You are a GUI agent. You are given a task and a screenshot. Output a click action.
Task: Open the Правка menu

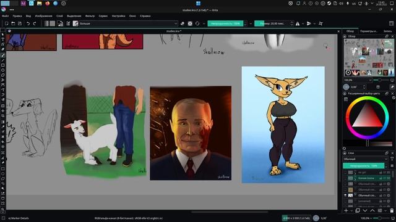pos(17,16)
